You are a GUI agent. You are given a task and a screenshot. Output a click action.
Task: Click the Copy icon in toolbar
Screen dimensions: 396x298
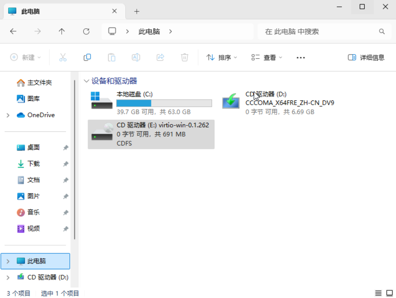(x=87, y=57)
